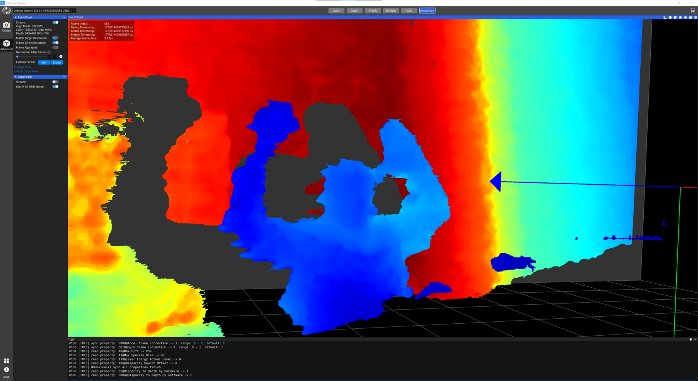Switch to the Color tab
The width and height of the screenshot is (698, 381).
(336, 10)
